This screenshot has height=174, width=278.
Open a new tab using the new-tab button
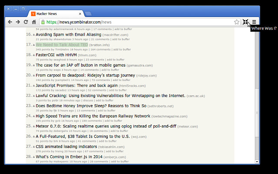pos(88,13)
